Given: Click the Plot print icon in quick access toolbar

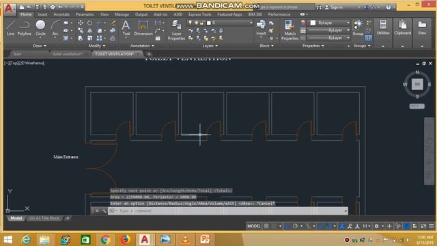Looking at the screenshot, I should click(x=53, y=7).
